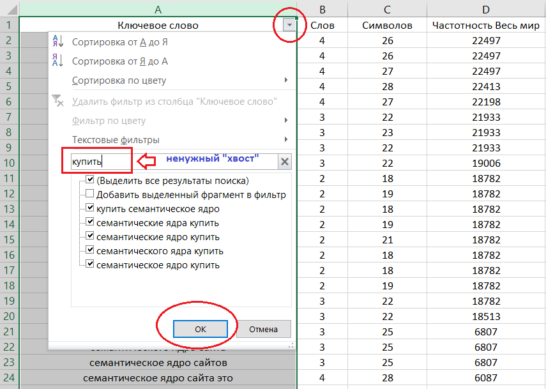Select column D header
The width and height of the screenshot is (546, 389).
pyautogui.click(x=486, y=9)
